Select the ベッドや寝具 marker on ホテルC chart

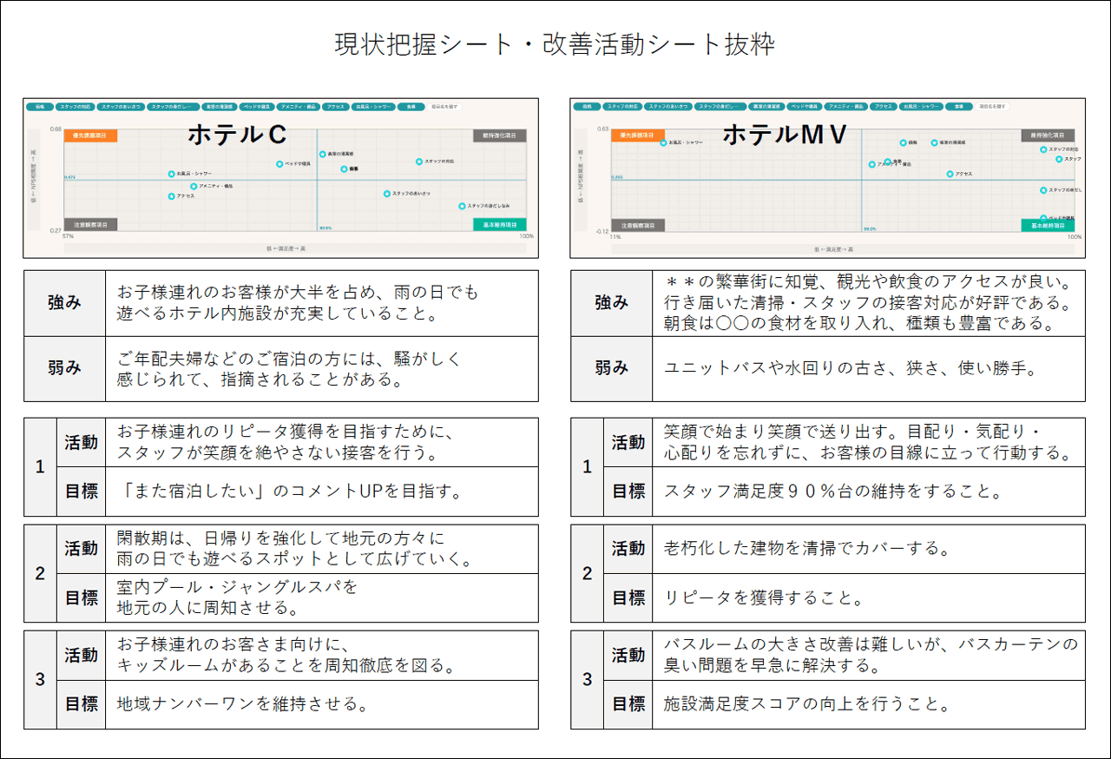point(279,163)
